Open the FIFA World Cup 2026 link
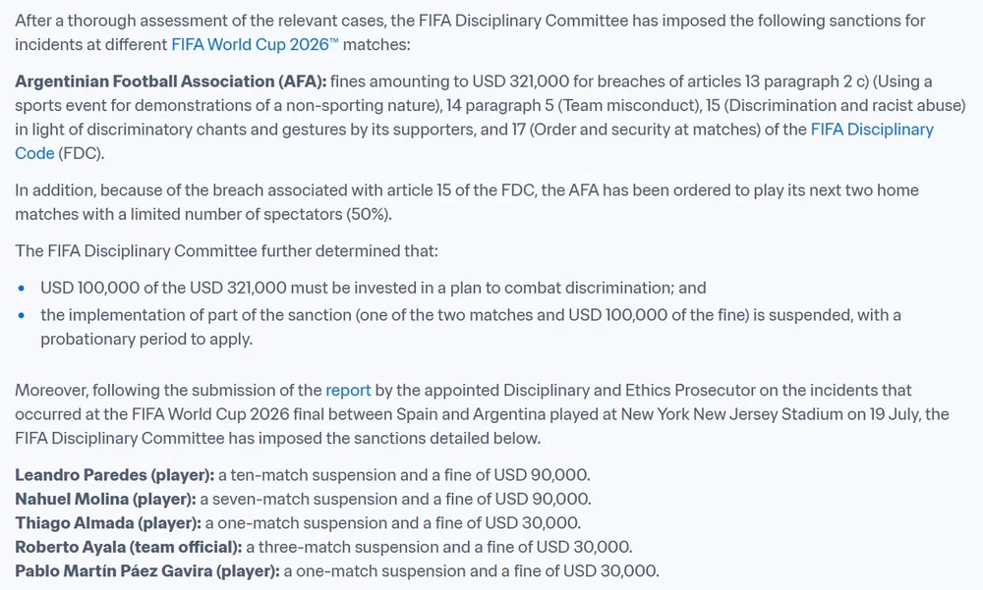Image resolution: width=983 pixels, height=590 pixels. coord(255,44)
